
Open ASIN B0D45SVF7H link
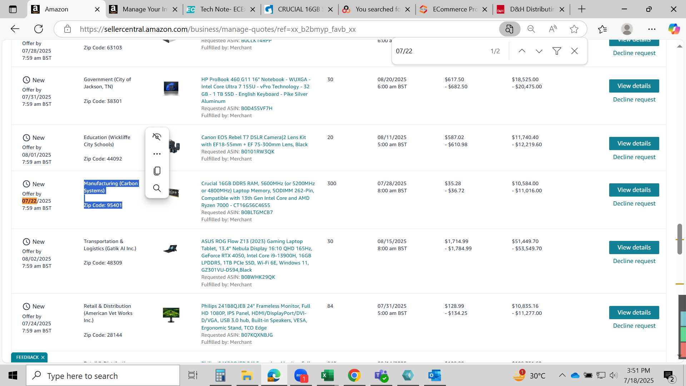(257, 108)
